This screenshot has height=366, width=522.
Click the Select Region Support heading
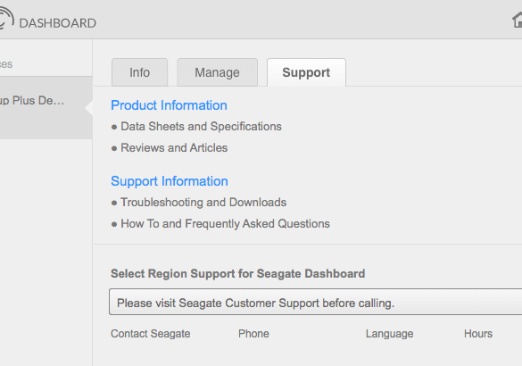coord(237,274)
